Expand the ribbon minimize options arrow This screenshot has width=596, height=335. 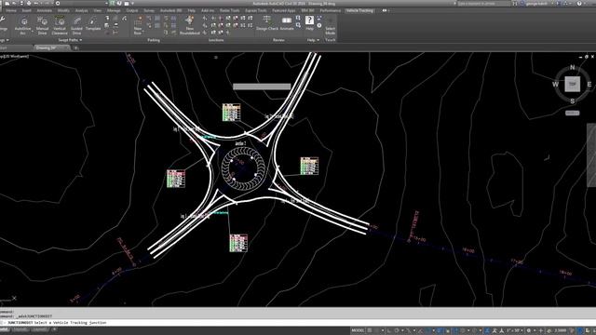[x=388, y=10]
